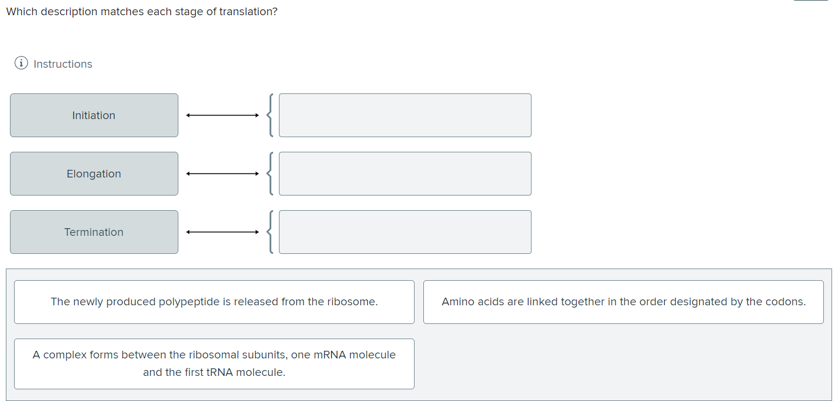Click the curly brace next to Termination's answer slot
This screenshot has height=401, width=835.
(x=271, y=232)
